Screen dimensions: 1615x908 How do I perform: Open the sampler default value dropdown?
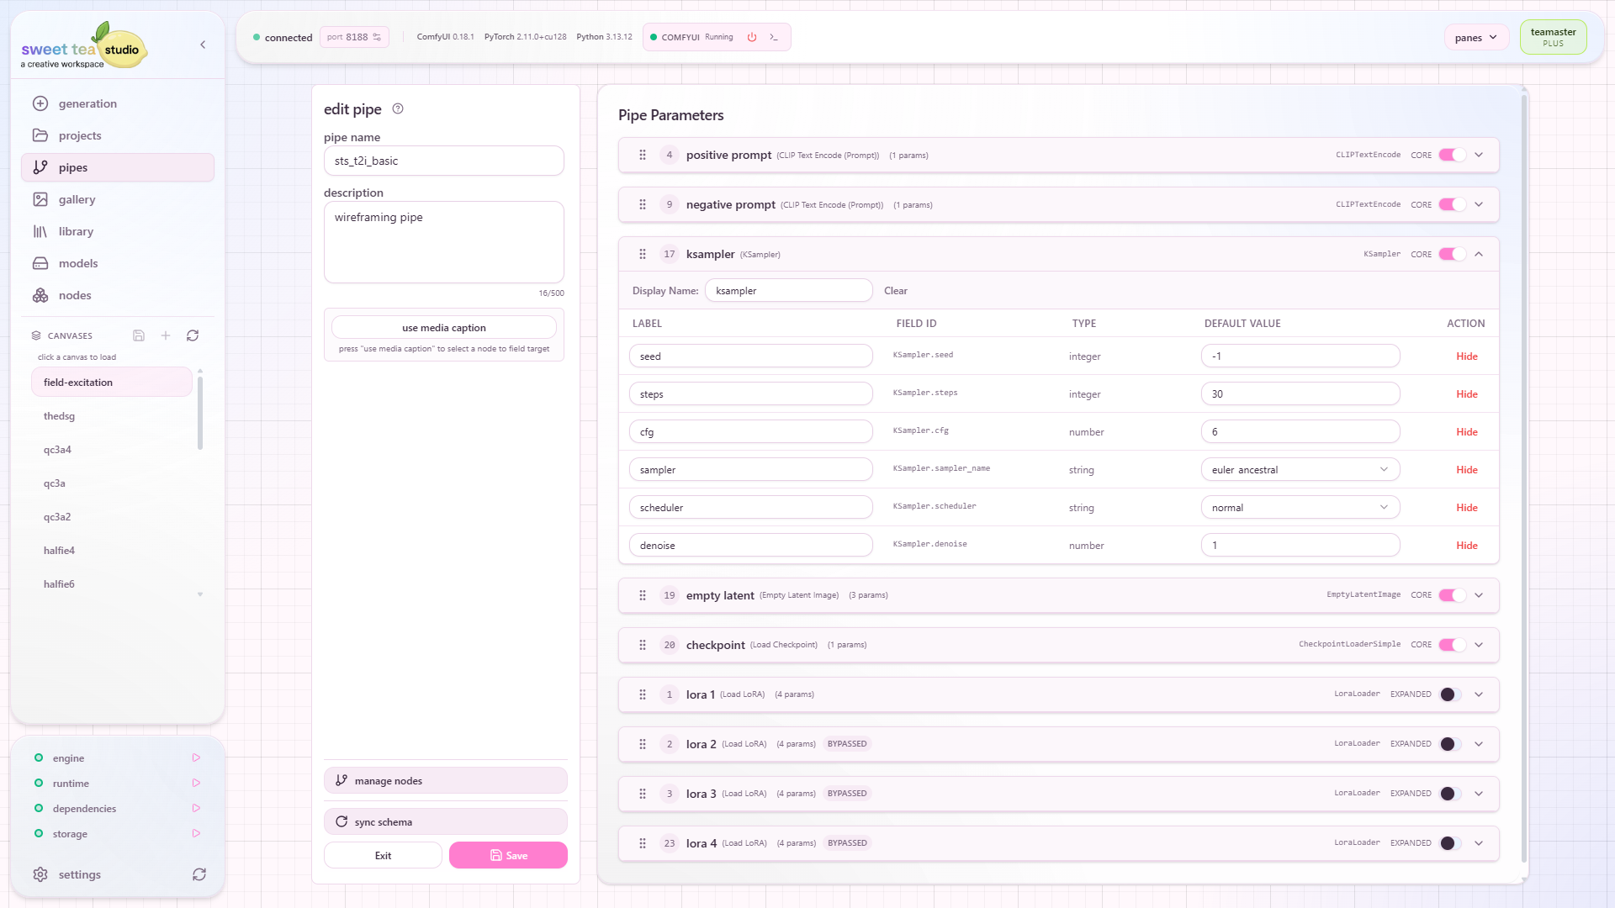coord(1383,469)
